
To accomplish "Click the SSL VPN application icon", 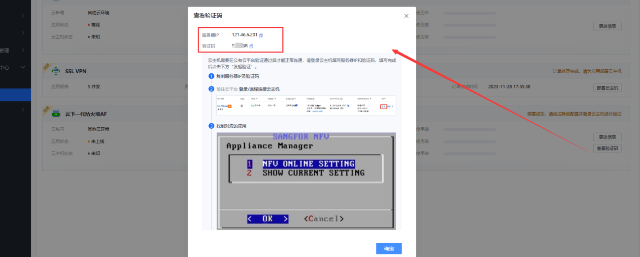I will [x=56, y=71].
